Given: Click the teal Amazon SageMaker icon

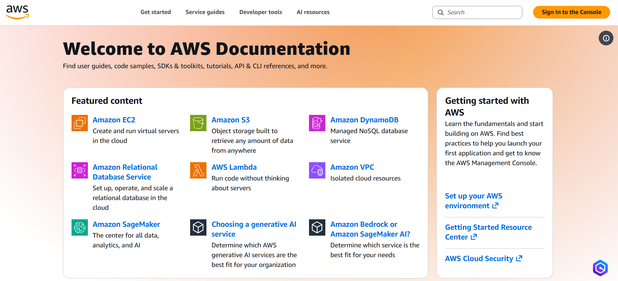Looking at the screenshot, I should click(79, 227).
